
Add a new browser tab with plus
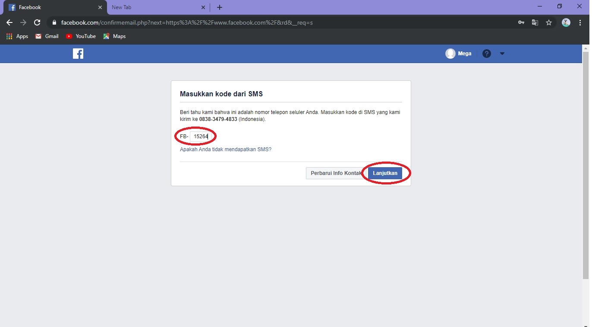[x=220, y=7]
